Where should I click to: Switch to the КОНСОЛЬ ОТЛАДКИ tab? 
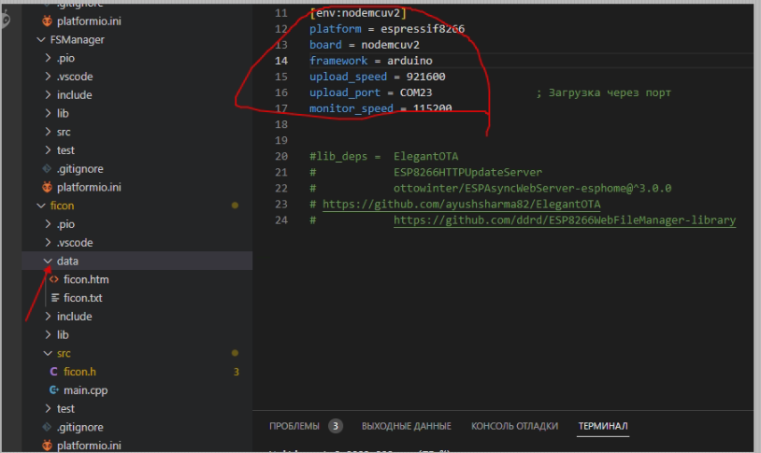click(514, 426)
